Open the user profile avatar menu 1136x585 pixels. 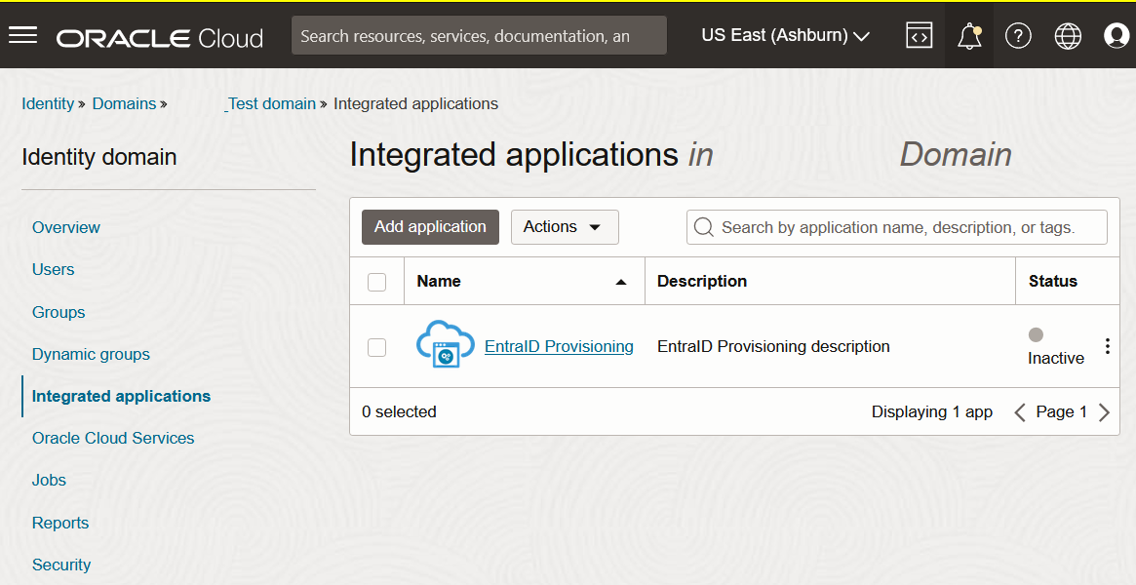1116,36
